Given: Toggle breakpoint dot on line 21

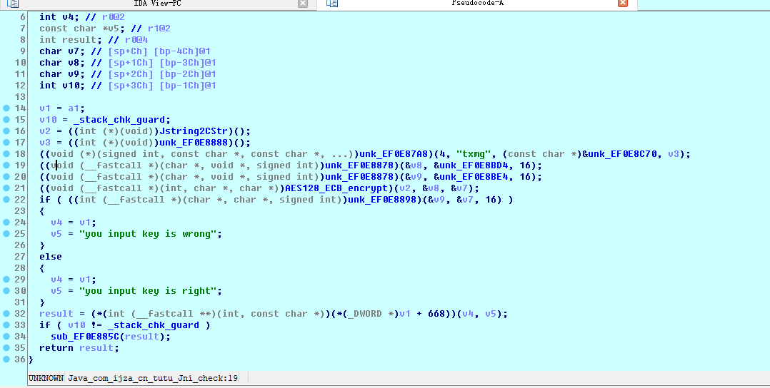Looking at the screenshot, I should tap(6, 188).
